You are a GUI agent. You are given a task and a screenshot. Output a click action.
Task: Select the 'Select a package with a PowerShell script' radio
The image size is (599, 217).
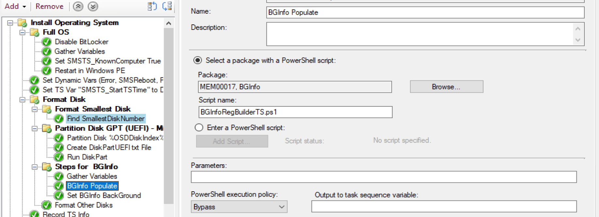(x=198, y=61)
